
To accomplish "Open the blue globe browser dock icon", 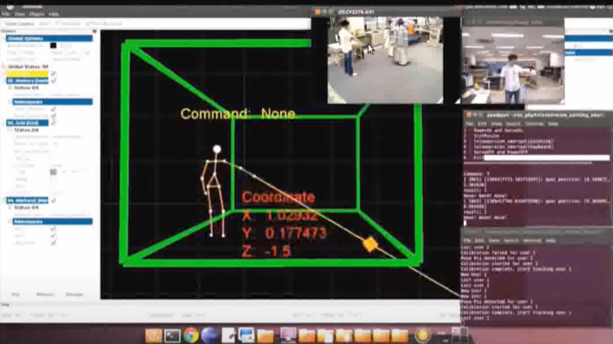I will pyautogui.click(x=210, y=335).
